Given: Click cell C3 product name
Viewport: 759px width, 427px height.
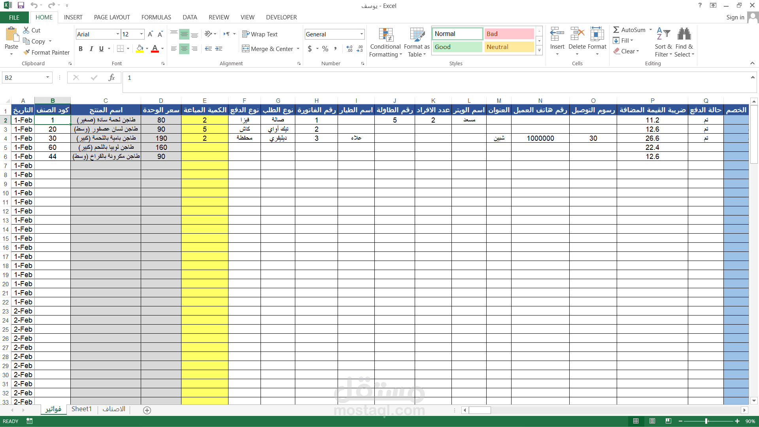Looking at the screenshot, I should pyautogui.click(x=106, y=129).
